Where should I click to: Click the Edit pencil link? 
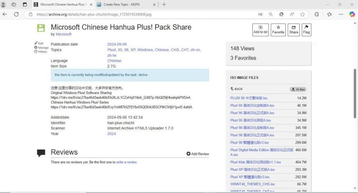39,43
